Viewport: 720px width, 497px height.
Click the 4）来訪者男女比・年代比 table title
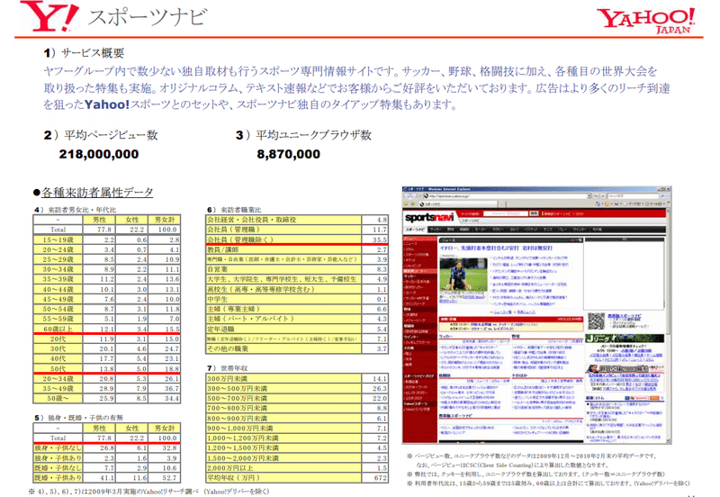[x=75, y=210]
